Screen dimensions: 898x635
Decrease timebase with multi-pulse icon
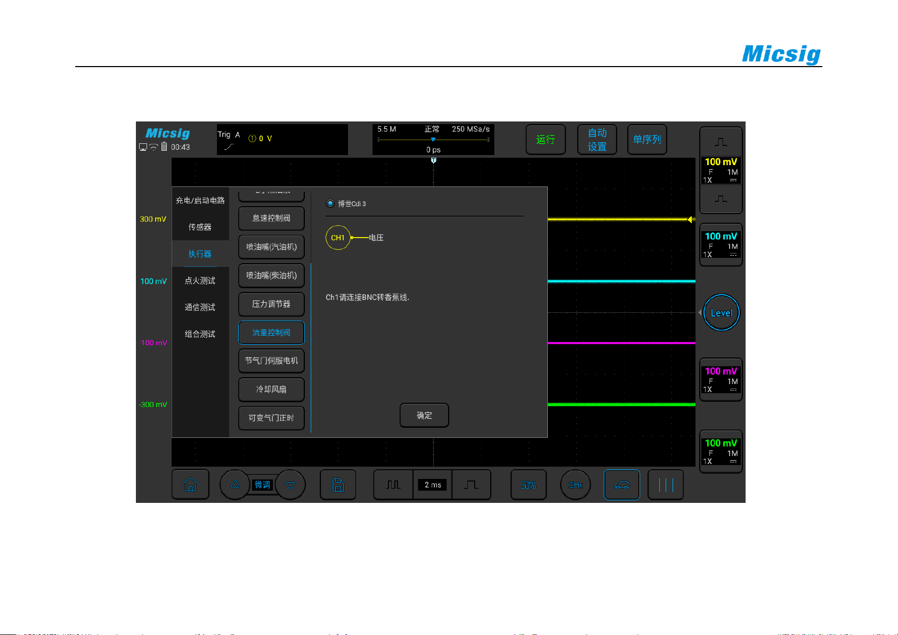(393, 485)
